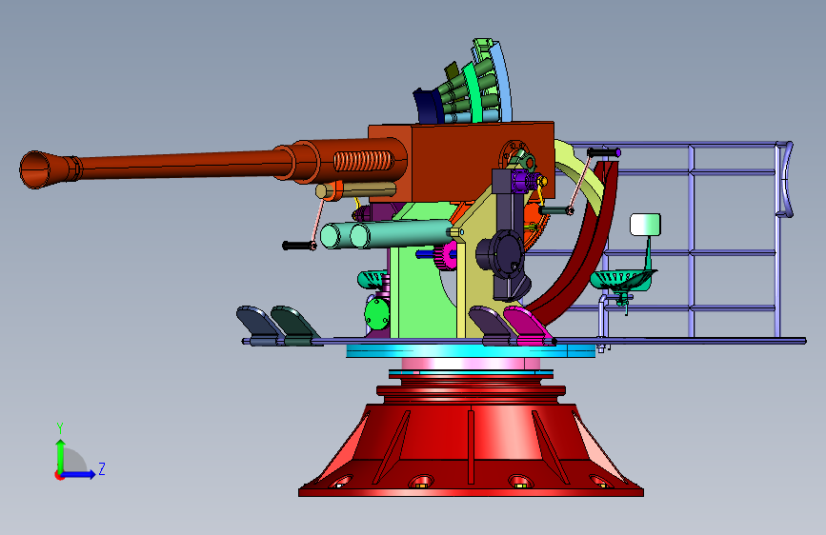The width and height of the screenshot is (826, 535).
Task: Select the small green seat on the left side
Action: [372, 279]
